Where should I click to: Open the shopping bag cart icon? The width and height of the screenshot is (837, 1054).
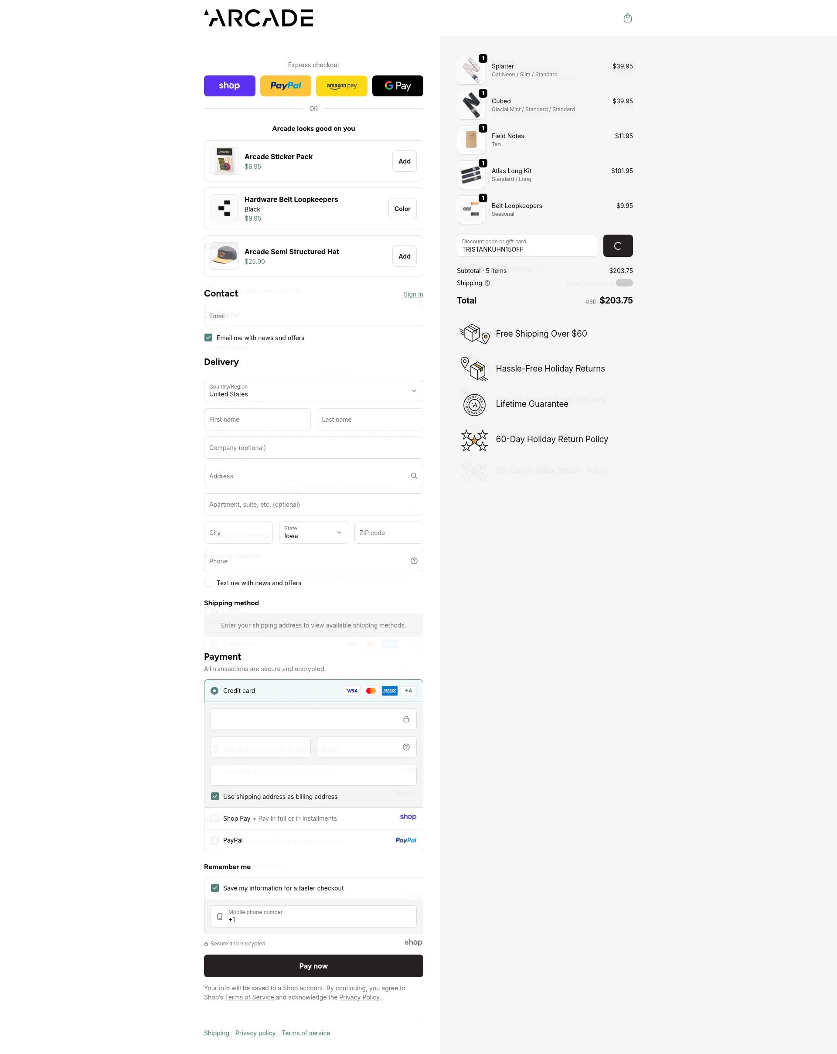pos(627,18)
